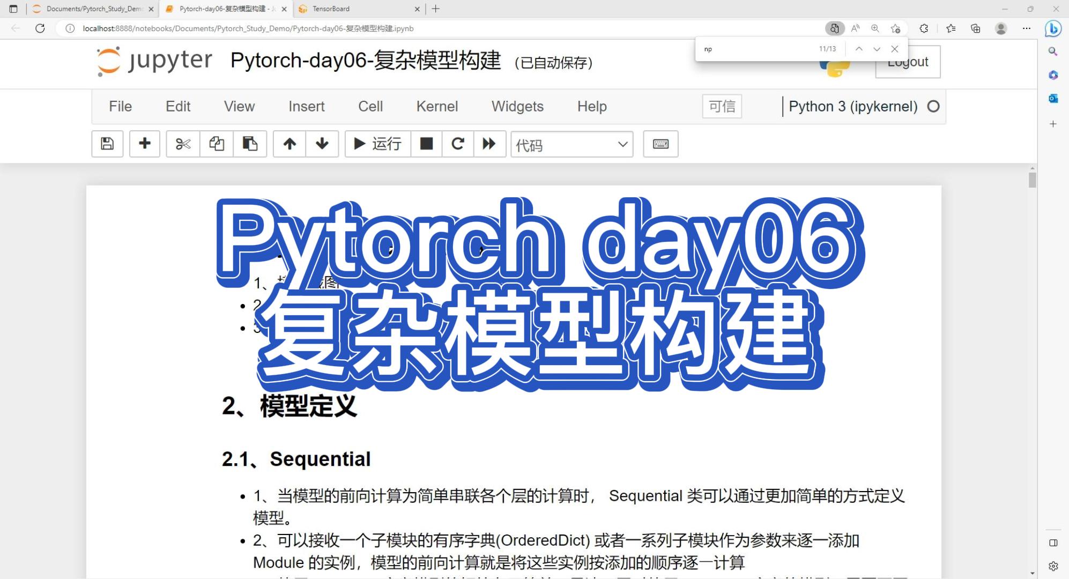
Task: Save the notebook with the floppy disk icon
Action: click(107, 144)
